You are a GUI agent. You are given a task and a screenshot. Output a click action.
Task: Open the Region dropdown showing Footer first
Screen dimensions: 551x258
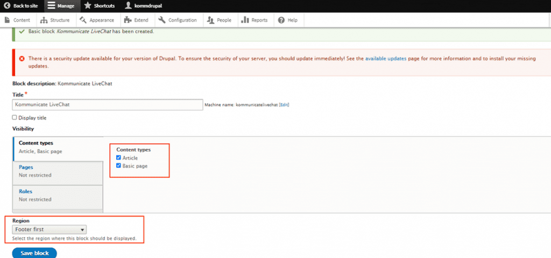49,230
